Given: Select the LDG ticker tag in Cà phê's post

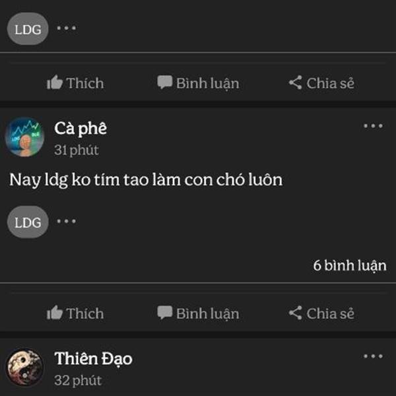Looking at the screenshot, I should pos(28,222).
